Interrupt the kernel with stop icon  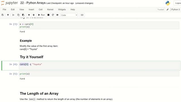click(x=48, y=15)
